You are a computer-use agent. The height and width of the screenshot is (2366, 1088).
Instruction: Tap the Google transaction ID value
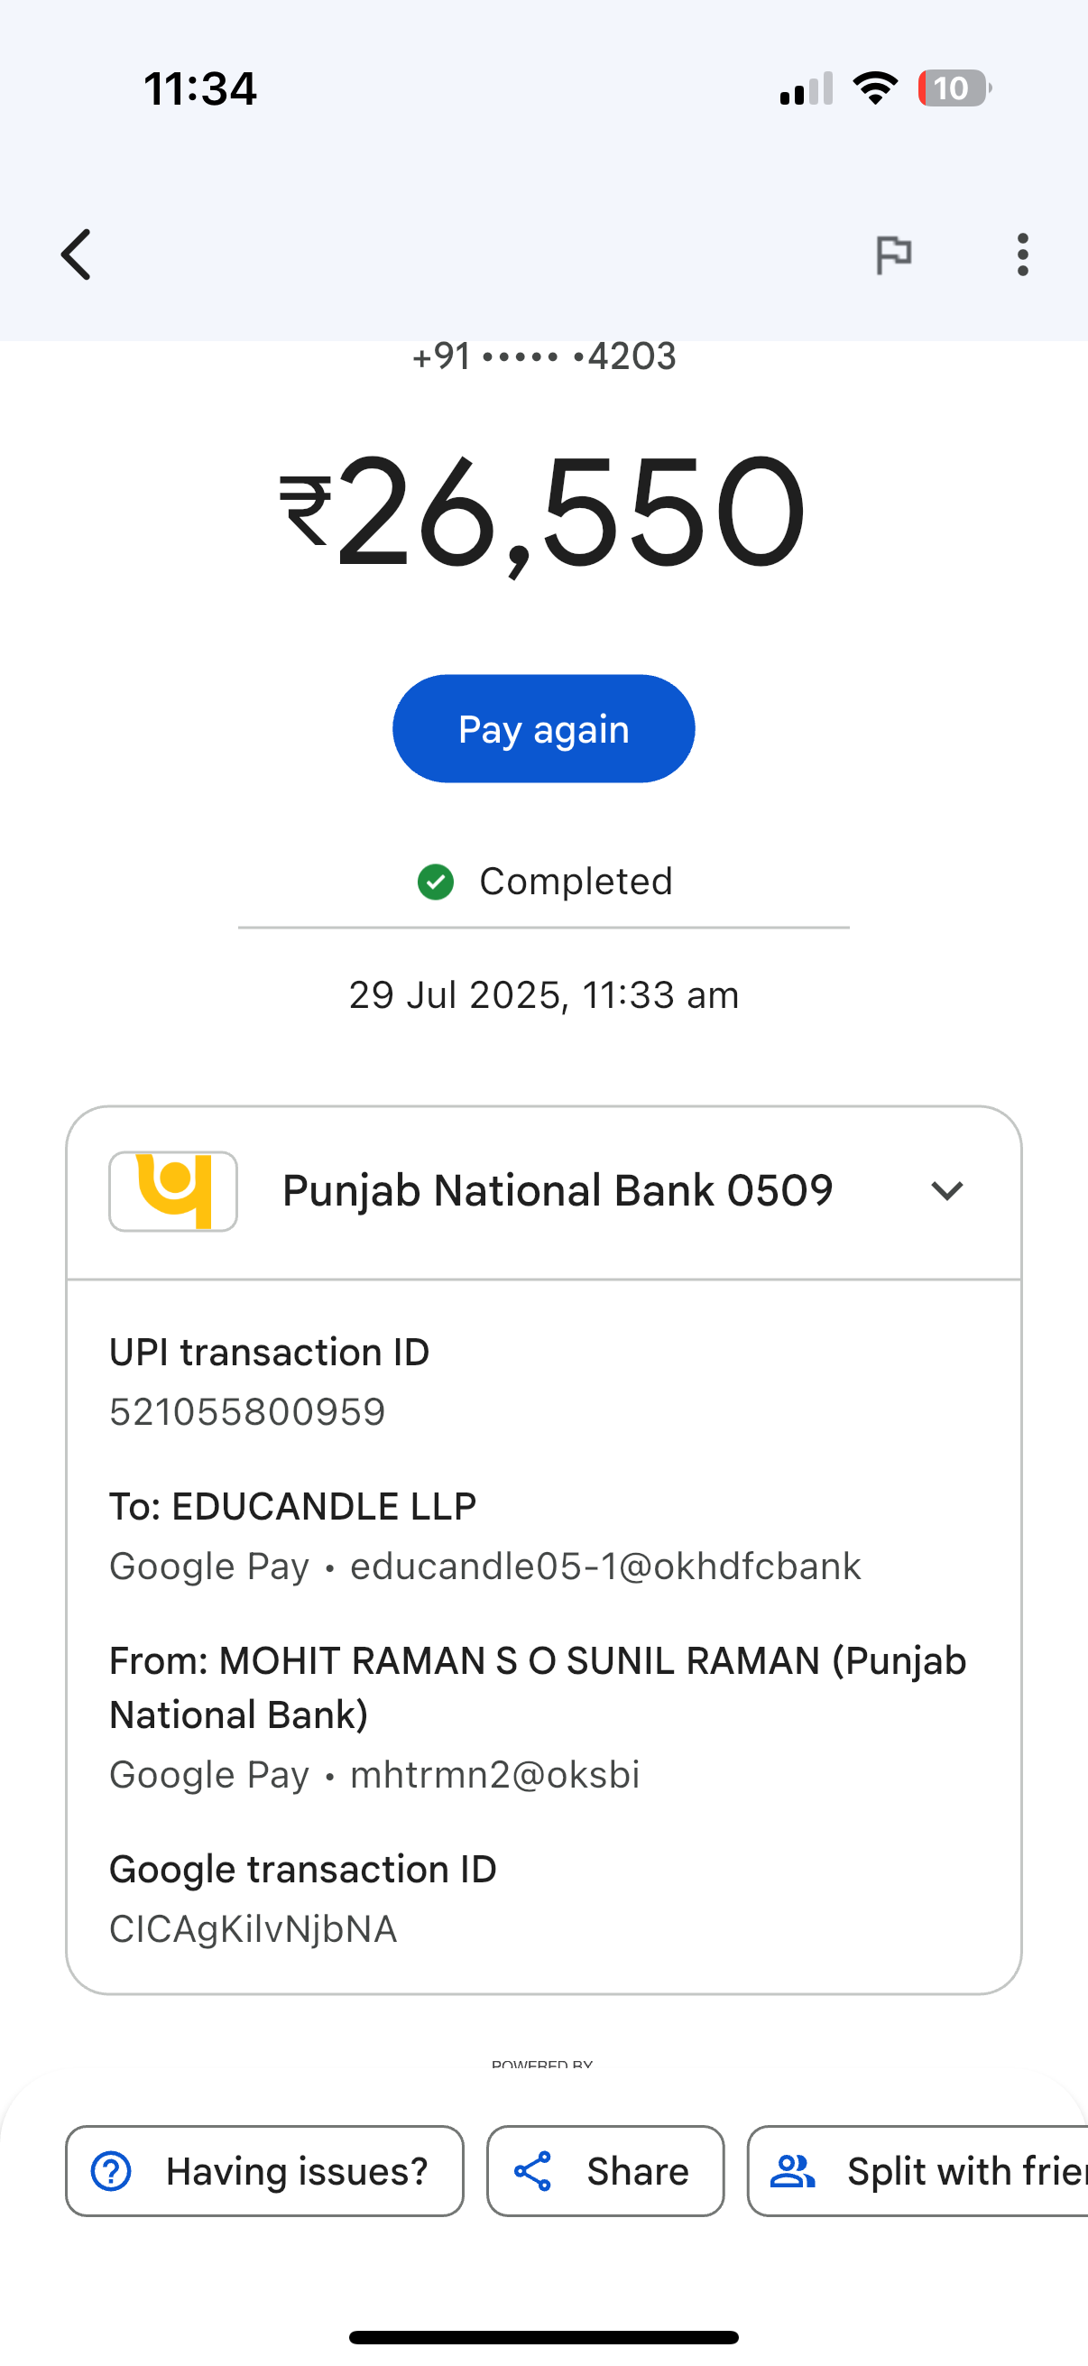(x=254, y=1929)
